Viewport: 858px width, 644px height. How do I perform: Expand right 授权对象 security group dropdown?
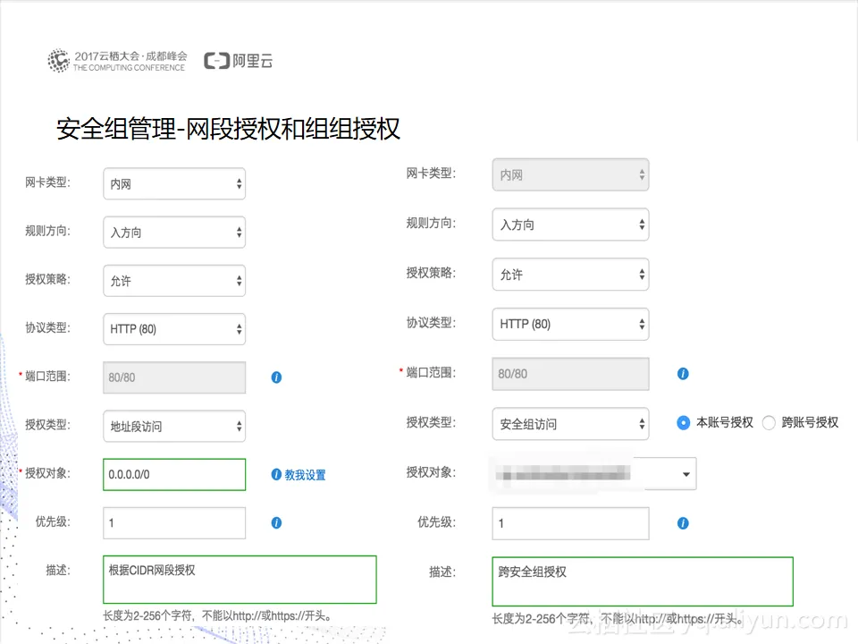click(686, 473)
